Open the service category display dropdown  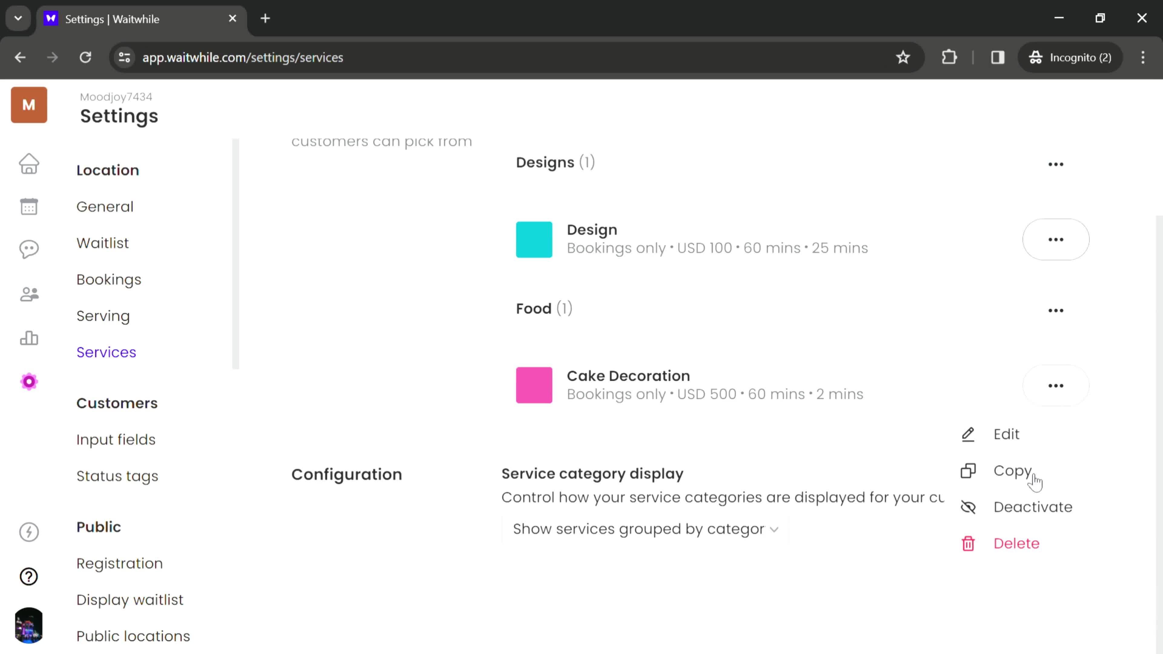tap(646, 529)
